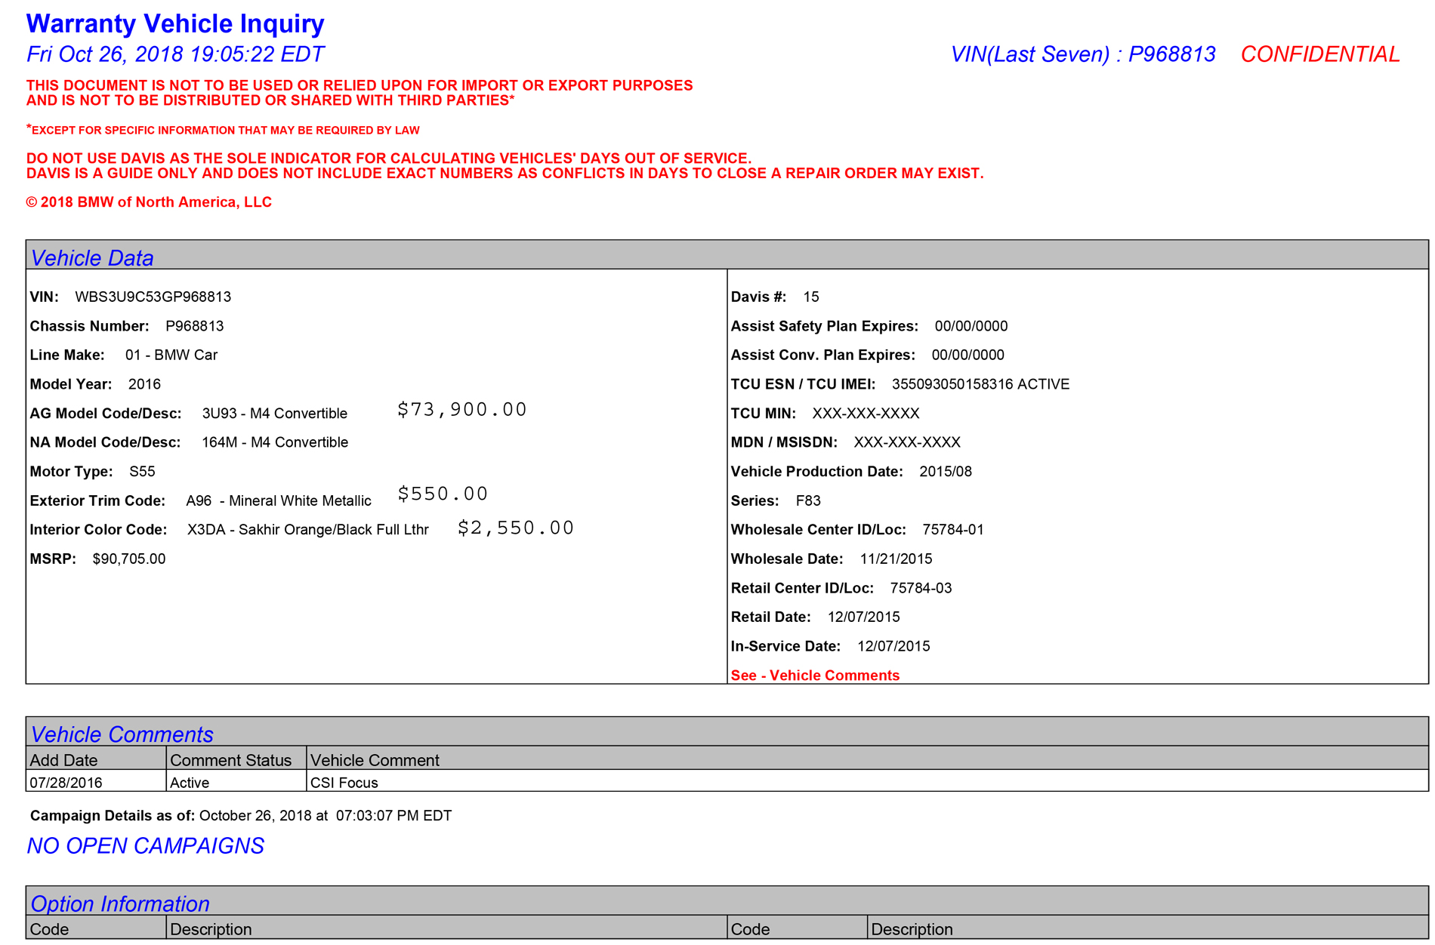Click Assist Safety Plan Expires 00/00/0000
This screenshot has width=1435, height=945.
pos(971,326)
